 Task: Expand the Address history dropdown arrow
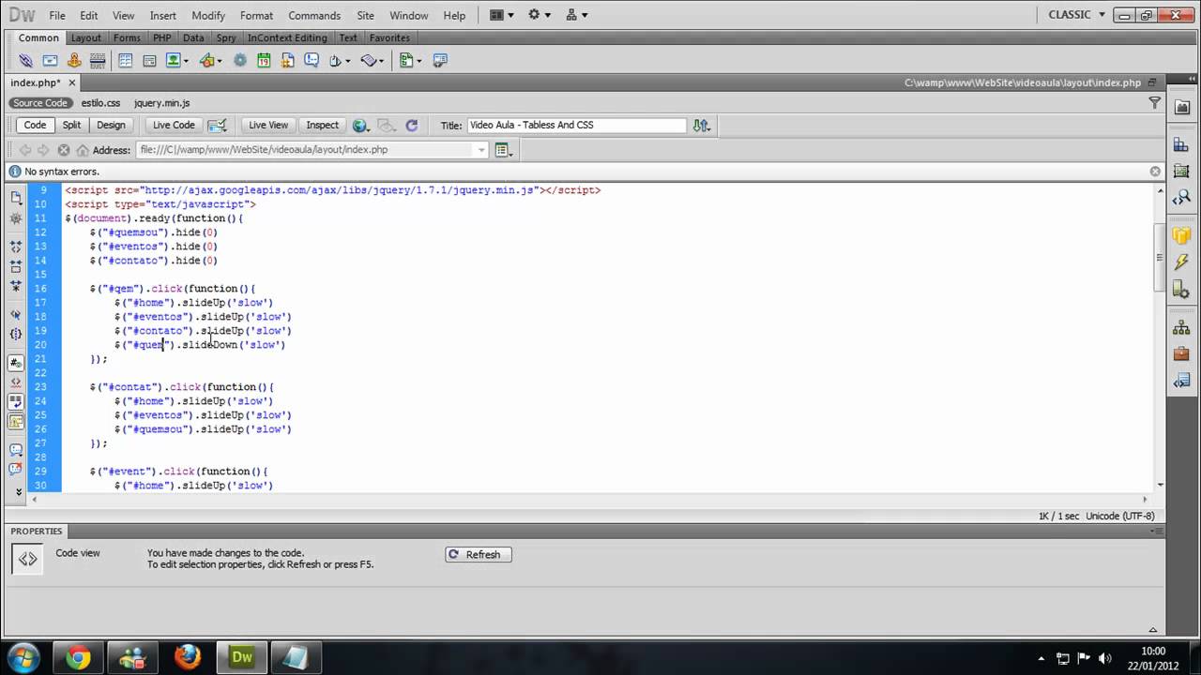tap(481, 150)
